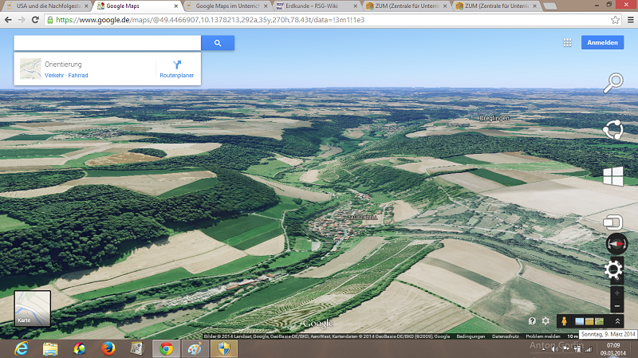
Task: Show hidden system tray icons
Action: tap(543, 349)
